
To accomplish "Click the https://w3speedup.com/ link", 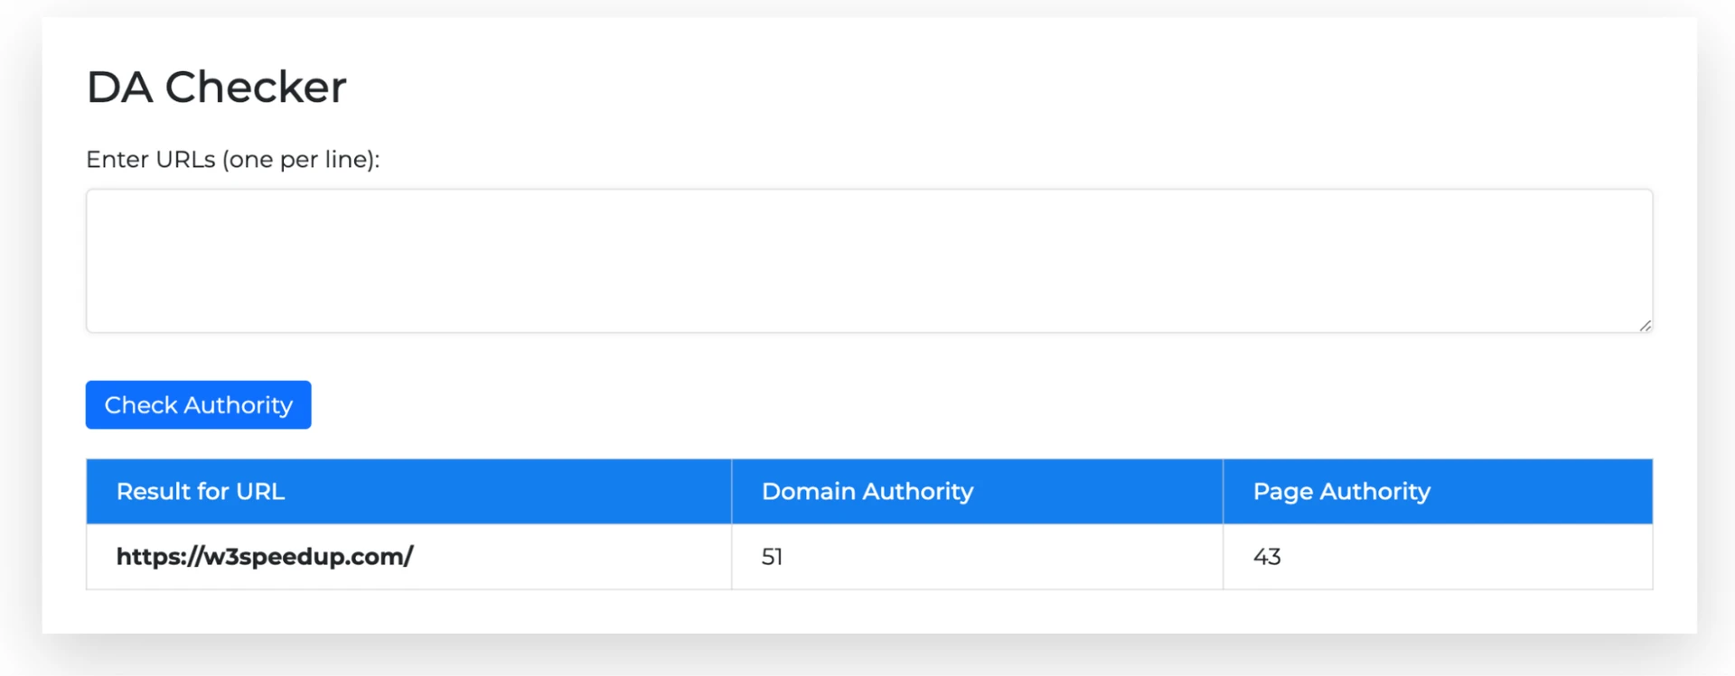I will [x=264, y=557].
